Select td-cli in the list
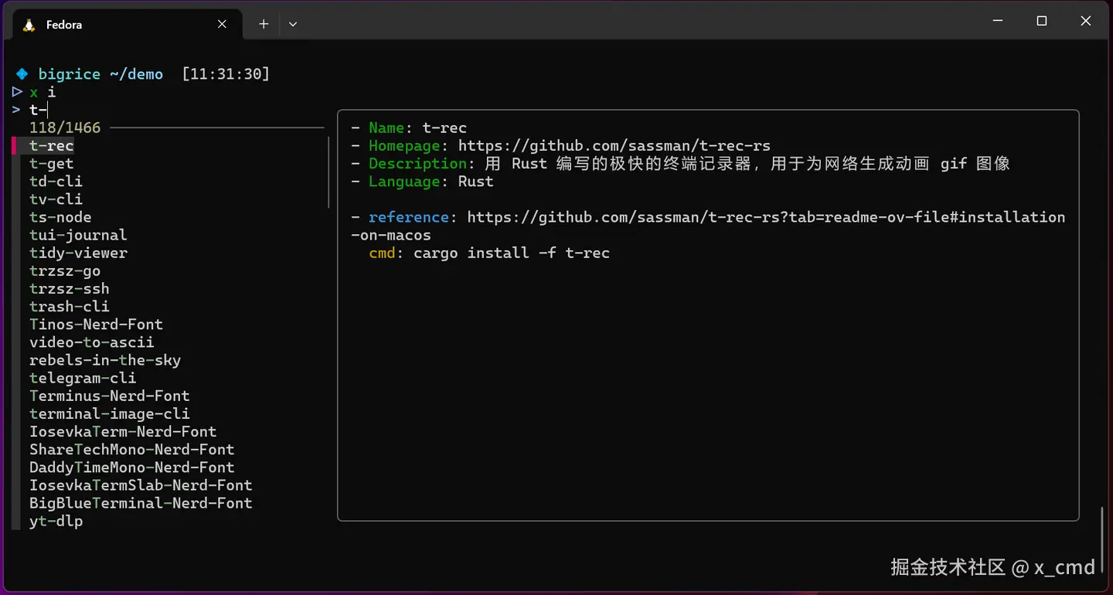1113x595 pixels. click(x=56, y=181)
